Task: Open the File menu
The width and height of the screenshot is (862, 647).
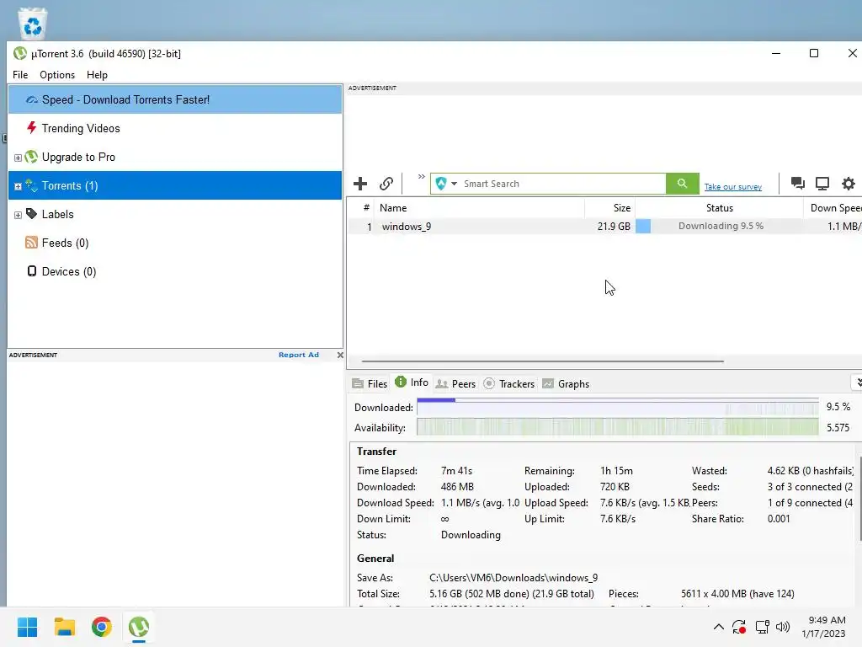Action: [20, 75]
